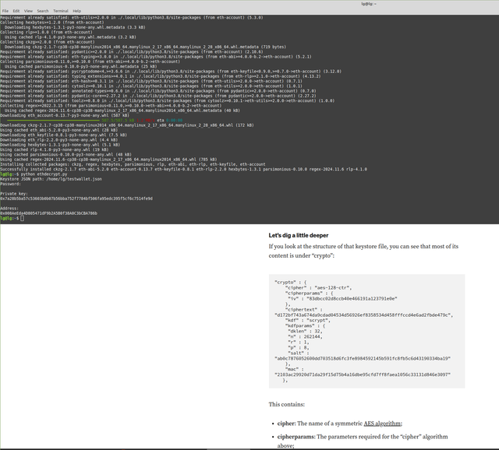
Task: Click the address value starting 0x008AeE
Action: coord(48,213)
